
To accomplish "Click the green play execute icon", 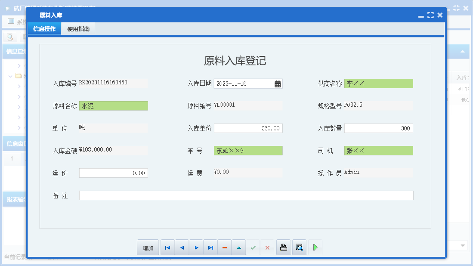I will [x=315, y=247].
